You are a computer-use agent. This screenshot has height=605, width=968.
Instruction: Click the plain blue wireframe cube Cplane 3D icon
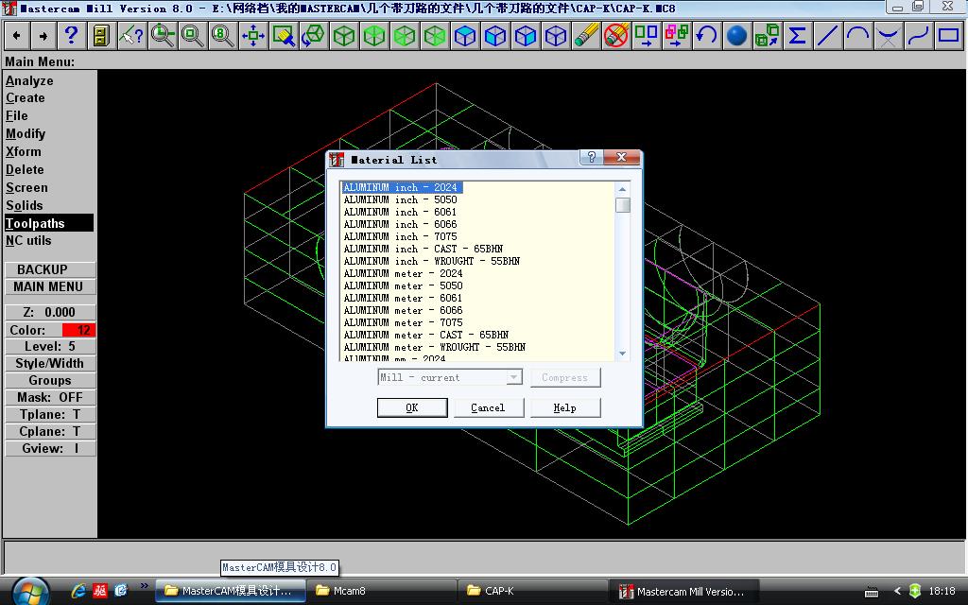[556, 36]
